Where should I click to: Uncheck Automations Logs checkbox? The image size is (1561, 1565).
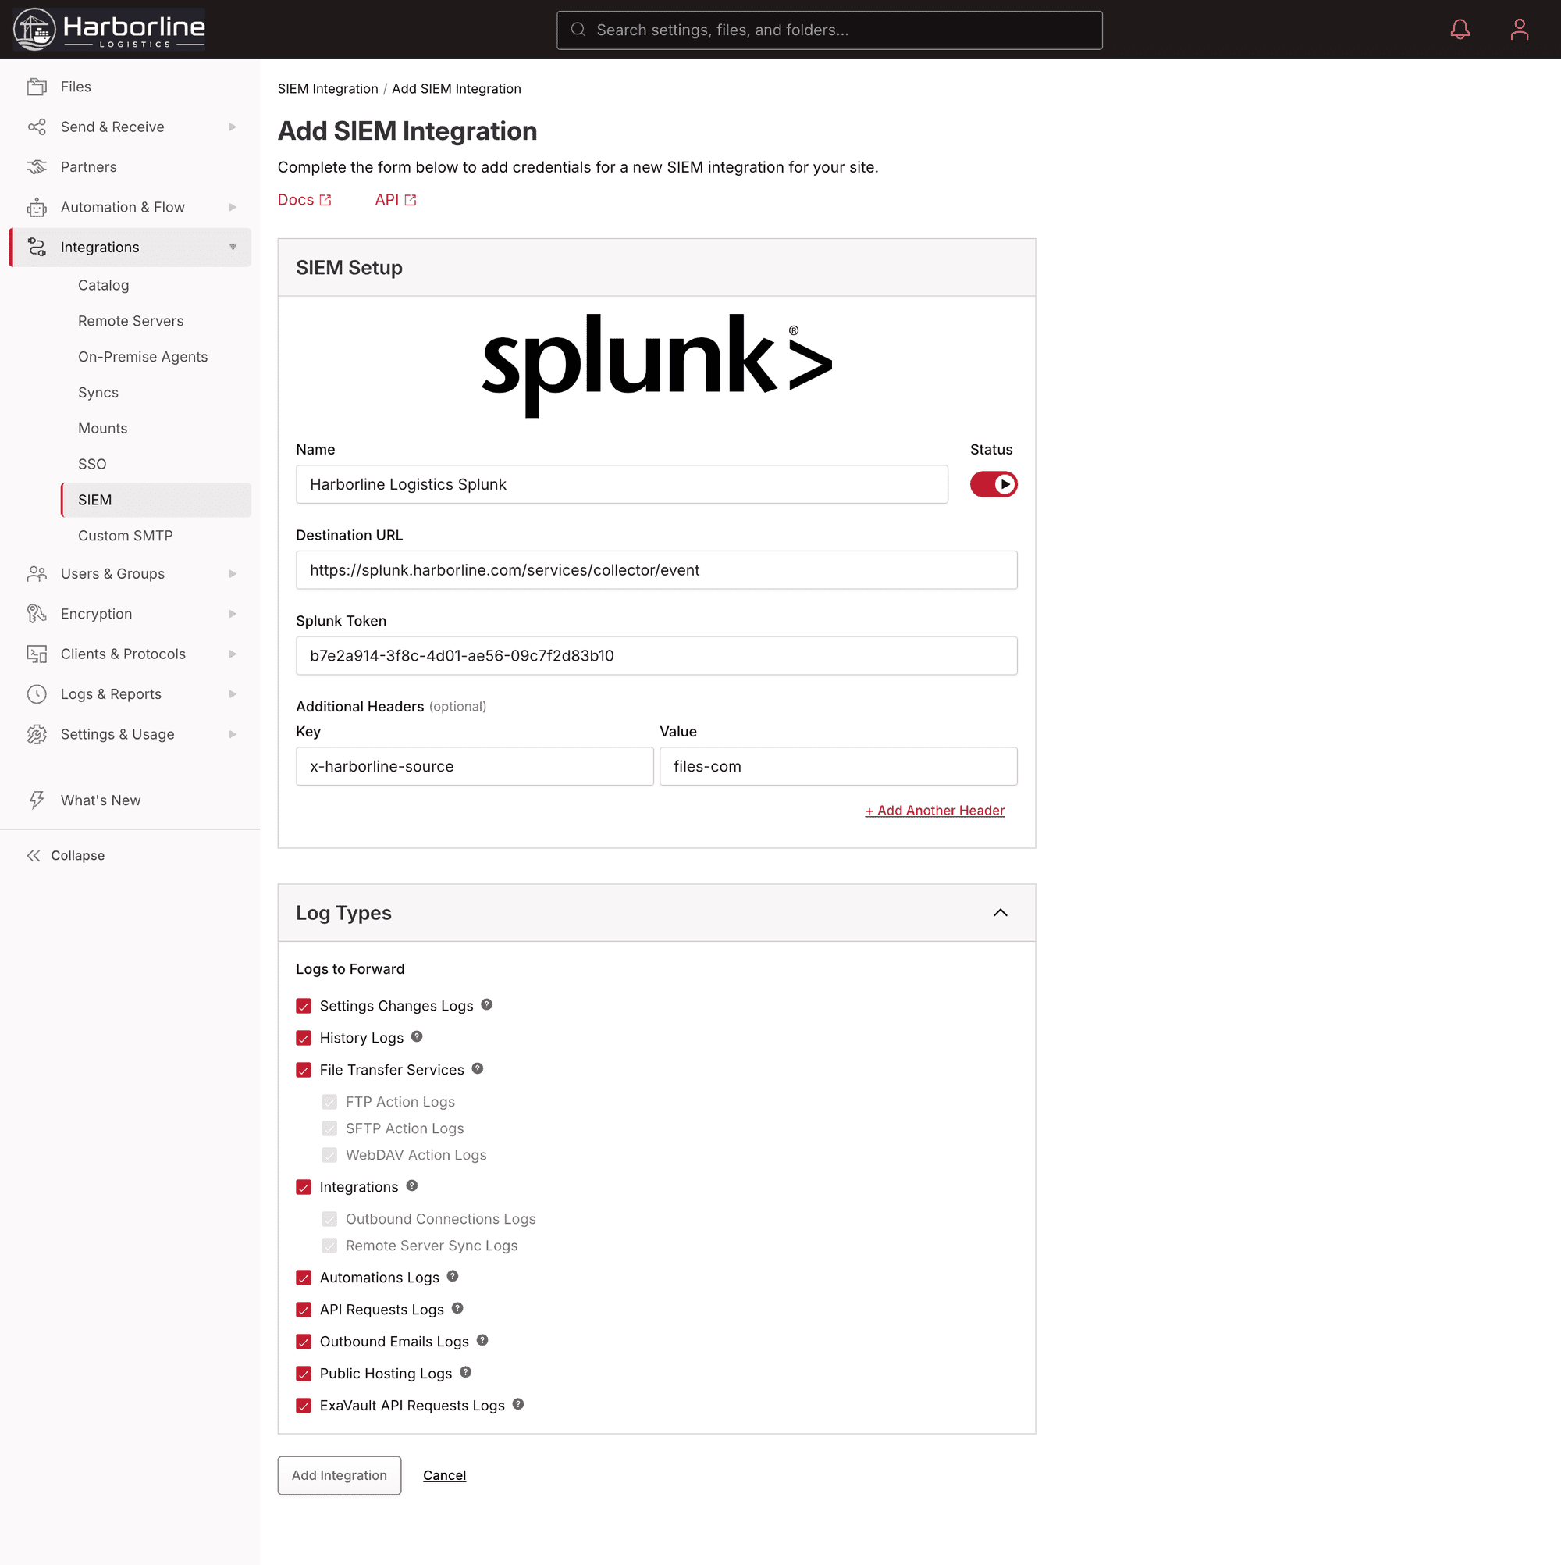[304, 1278]
